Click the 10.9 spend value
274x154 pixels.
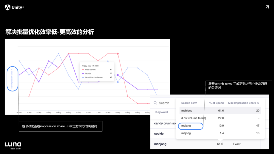pyautogui.click(x=221, y=126)
